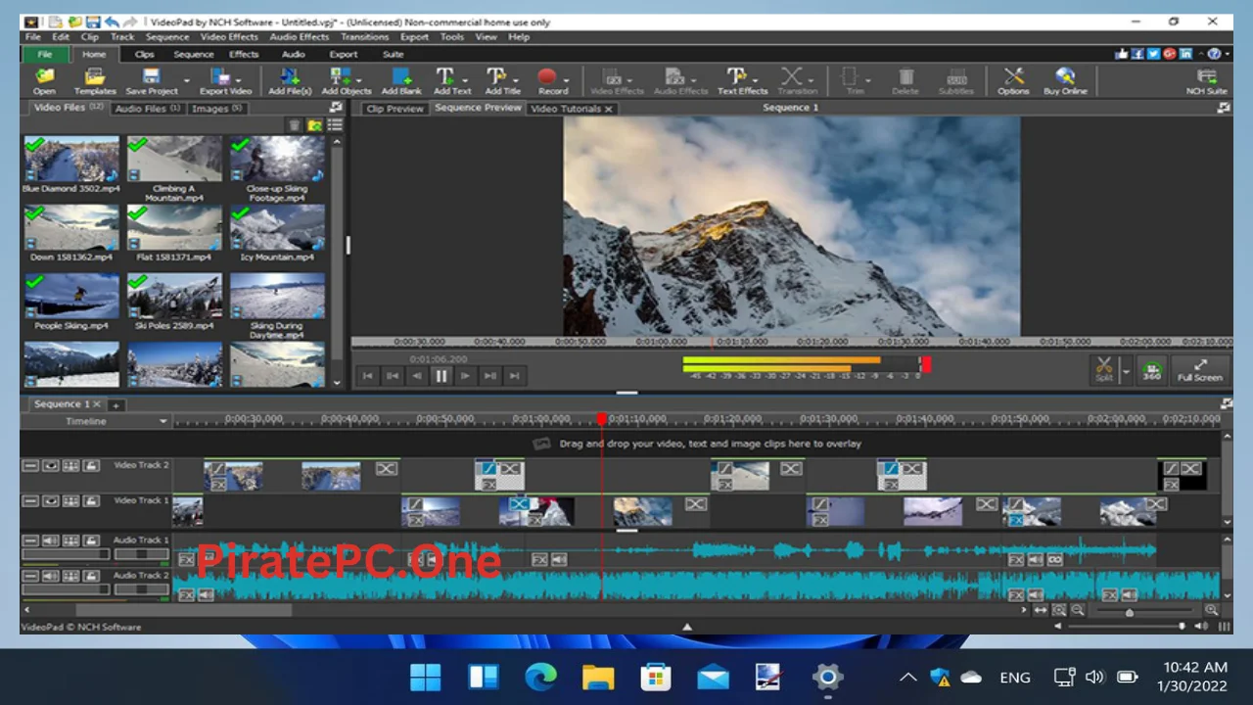
Task: Jump to sequence end button
Action: pos(514,376)
